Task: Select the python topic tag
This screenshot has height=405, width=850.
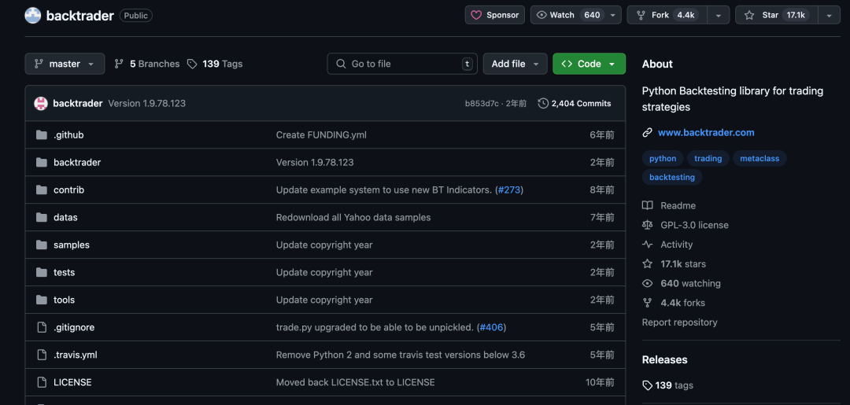Action: pyautogui.click(x=662, y=159)
